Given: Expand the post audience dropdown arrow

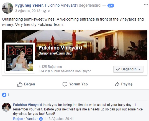Looking at the screenshot, I should (x=49, y=11).
